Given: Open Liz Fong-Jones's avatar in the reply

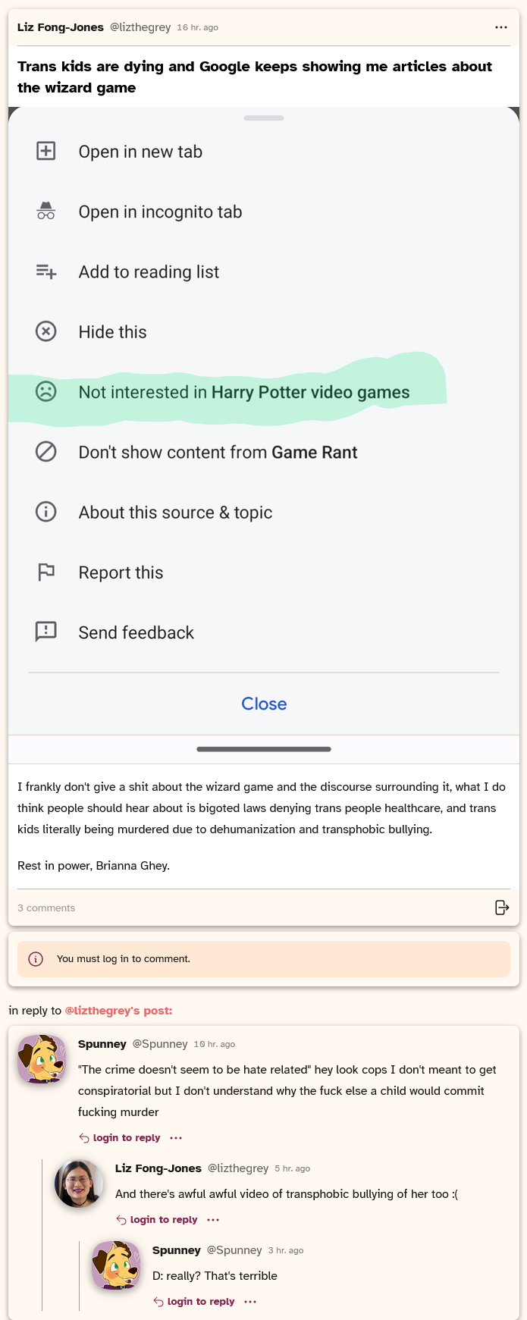Looking at the screenshot, I should (79, 1184).
